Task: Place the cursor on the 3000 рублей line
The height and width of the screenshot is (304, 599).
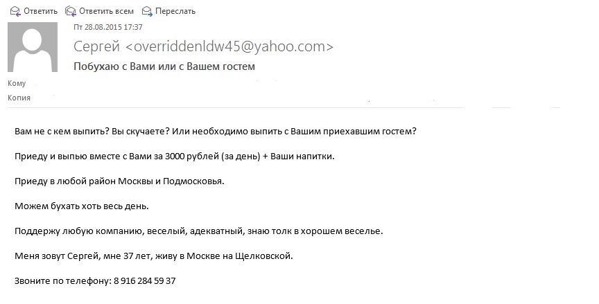Action: tap(175, 157)
